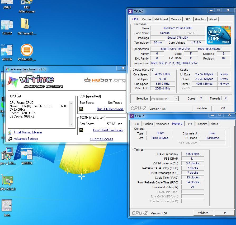Open Graphics tab in lower CPU-Z window
Screen dimensions: 236x225
click(x=202, y=124)
